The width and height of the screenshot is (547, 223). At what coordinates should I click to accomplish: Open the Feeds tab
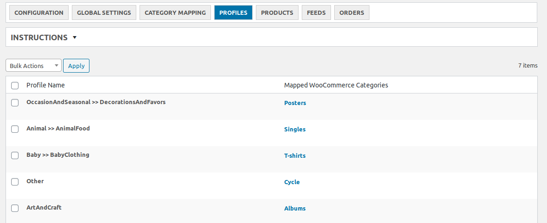(x=317, y=12)
